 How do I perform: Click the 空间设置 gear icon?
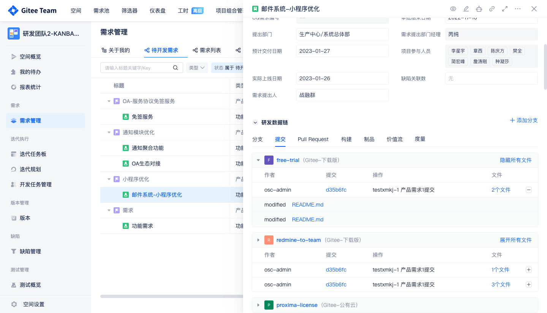tap(14, 304)
